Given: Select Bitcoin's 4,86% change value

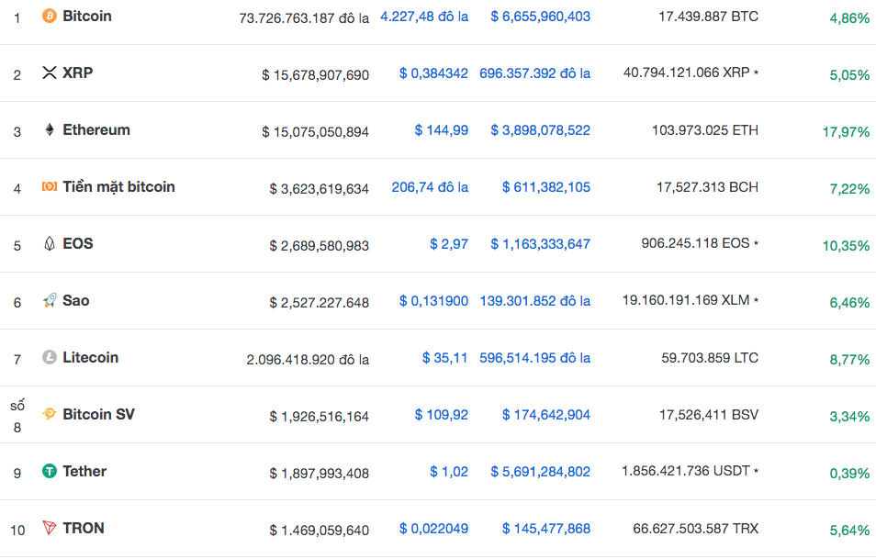Looking at the screenshot, I should point(849,18).
